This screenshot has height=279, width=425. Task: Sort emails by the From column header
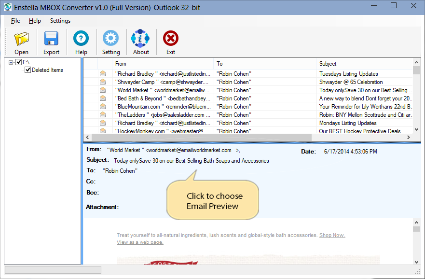(121, 64)
